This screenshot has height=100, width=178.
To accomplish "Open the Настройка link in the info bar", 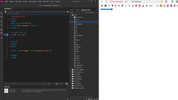I will coord(15,13).
